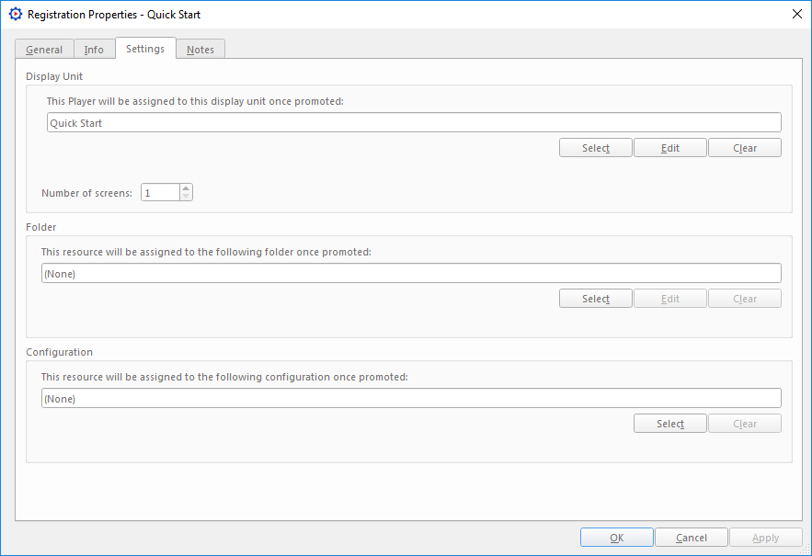
Task: Open the Notes tab
Action: coord(200,50)
